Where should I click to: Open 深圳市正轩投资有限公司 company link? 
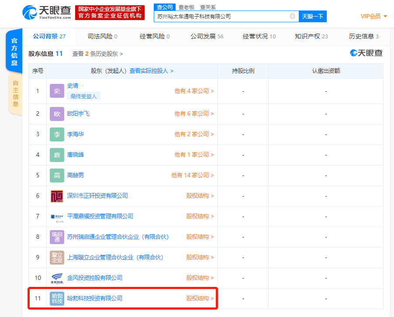pos(97,196)
